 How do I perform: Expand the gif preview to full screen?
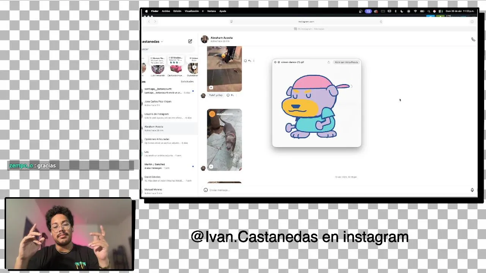coord(279,62)
